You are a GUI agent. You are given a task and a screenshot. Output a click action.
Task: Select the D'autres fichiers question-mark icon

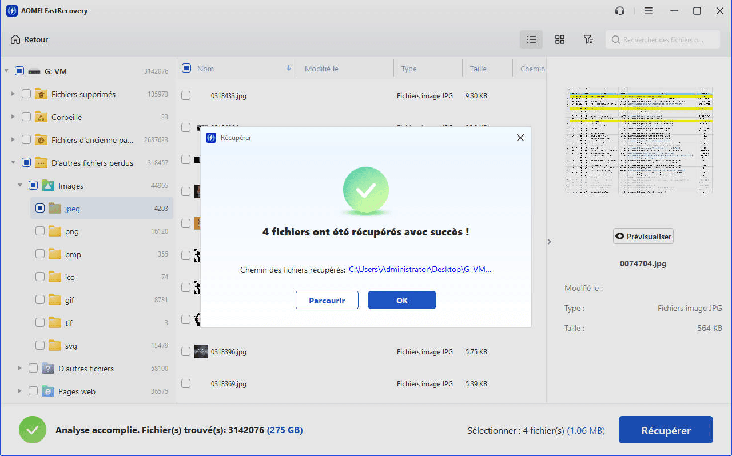click(47, 369)
